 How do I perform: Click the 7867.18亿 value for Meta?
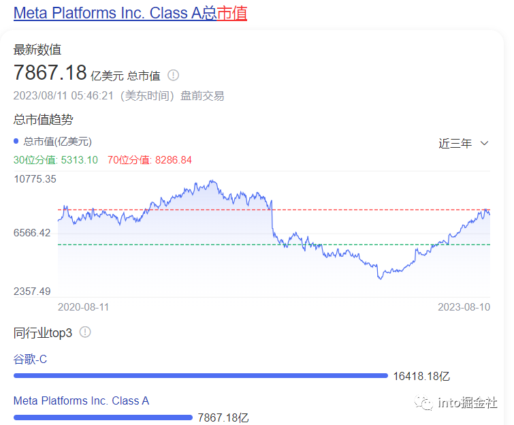[223, 418]
